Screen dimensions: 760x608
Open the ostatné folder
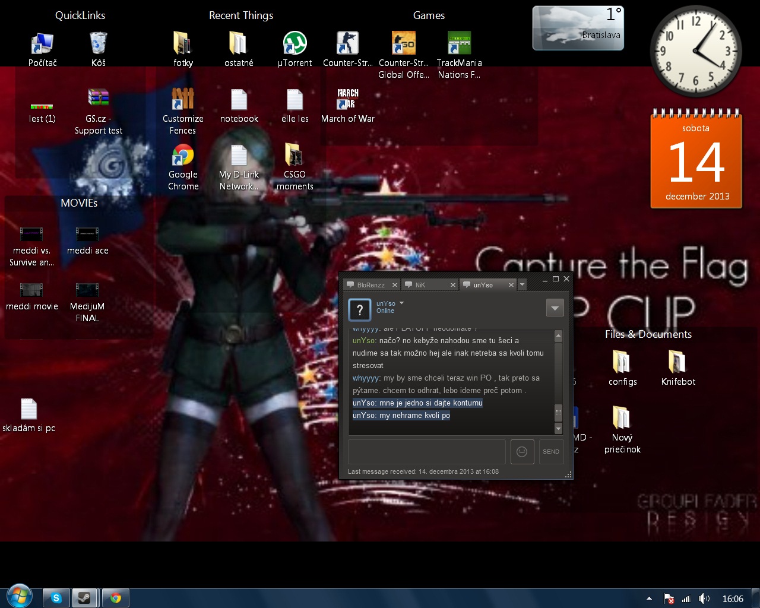(239, 49)
